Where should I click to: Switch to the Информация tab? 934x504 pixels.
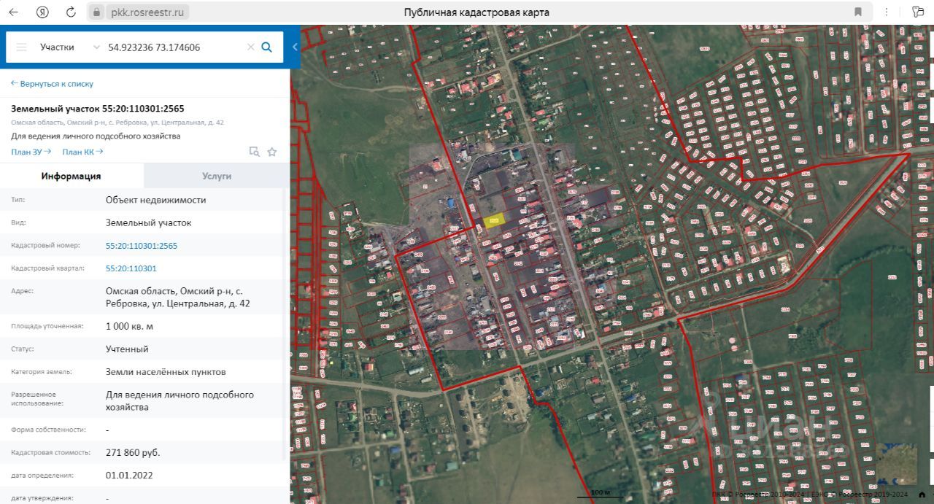tap(72, 176)
